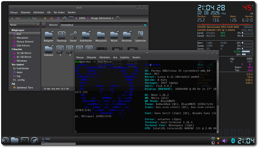Select the text file named 1
Viewport: 259px width, 148px height.
tap(60, 51)
